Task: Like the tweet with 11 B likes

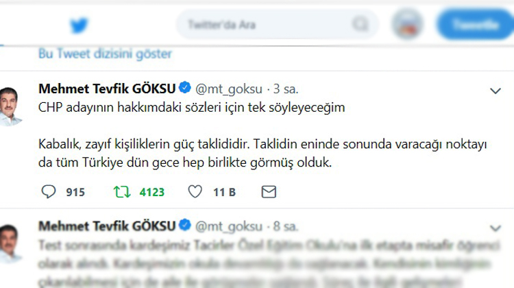Action: tap(195, 192)
